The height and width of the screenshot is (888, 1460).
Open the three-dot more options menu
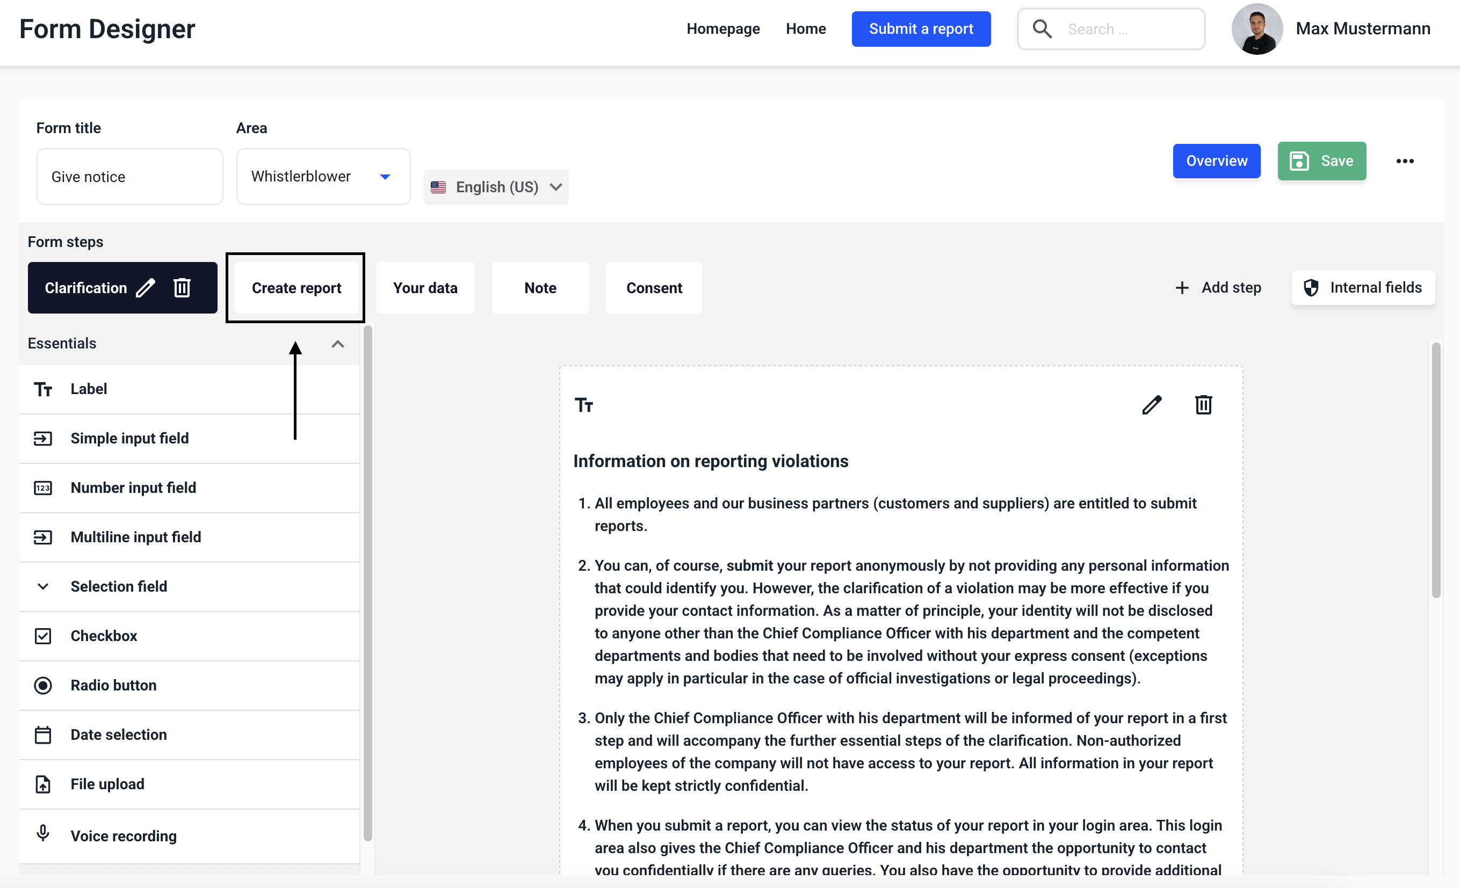(x=1404, y=161)
